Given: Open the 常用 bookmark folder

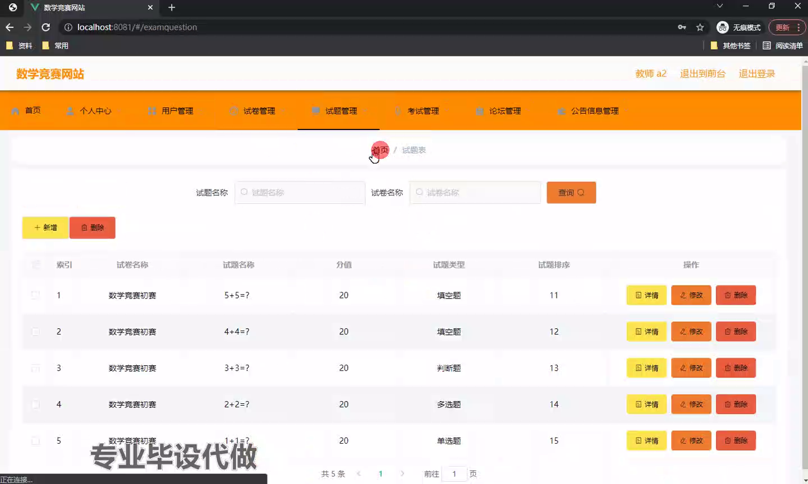Looking at the screenshot, I should (56, 45).
